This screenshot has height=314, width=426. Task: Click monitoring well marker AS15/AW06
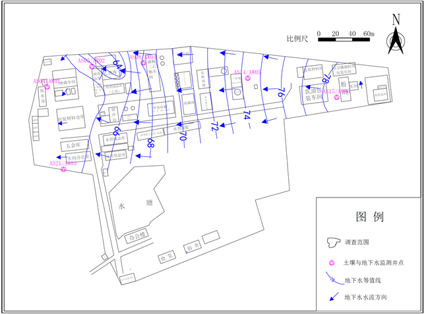(x=336, y=97)
